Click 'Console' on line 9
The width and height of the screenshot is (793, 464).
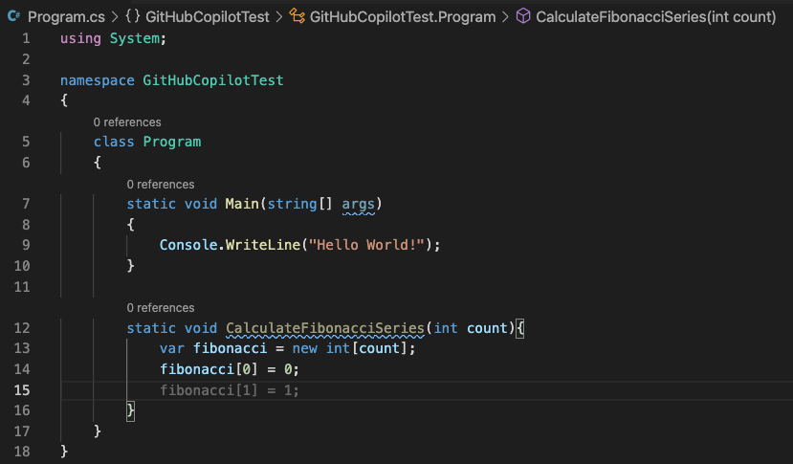[188, 245]
